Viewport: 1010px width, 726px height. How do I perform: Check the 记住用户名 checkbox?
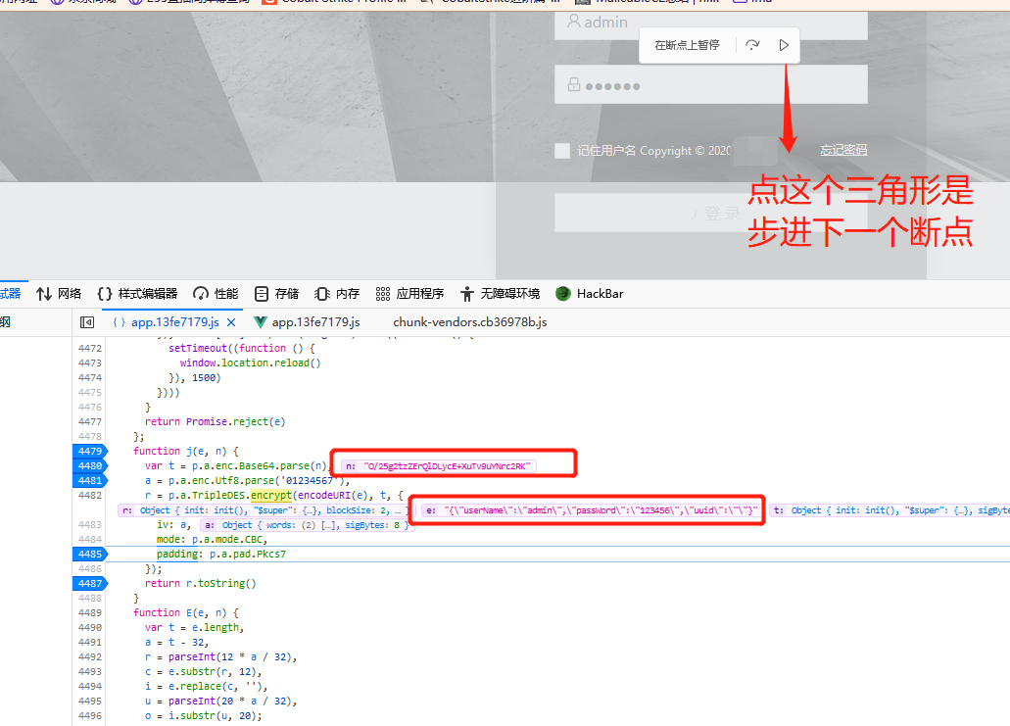pos(562,151)
